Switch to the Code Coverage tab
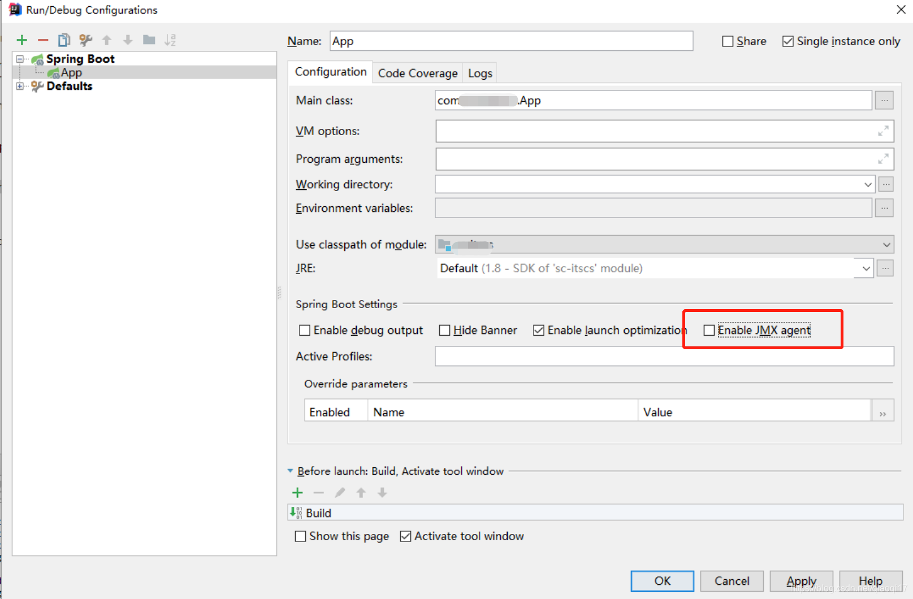Viewport: 913px width, 599px height. coord(417,72)
